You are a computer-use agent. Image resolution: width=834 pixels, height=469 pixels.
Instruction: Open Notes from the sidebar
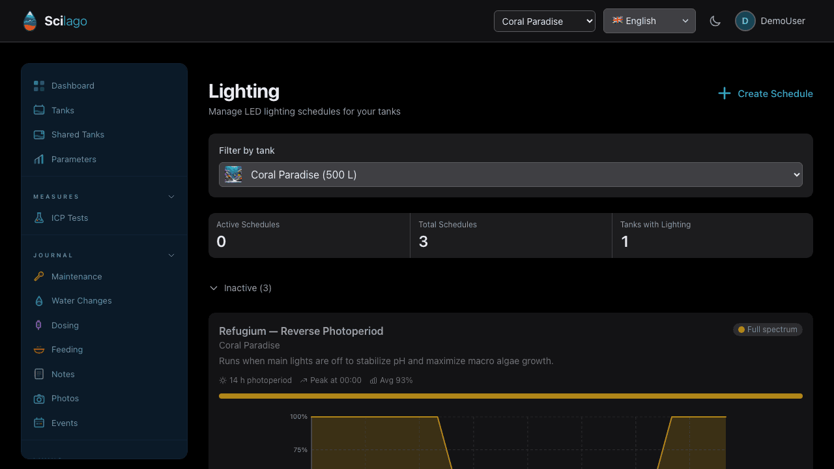104,374
